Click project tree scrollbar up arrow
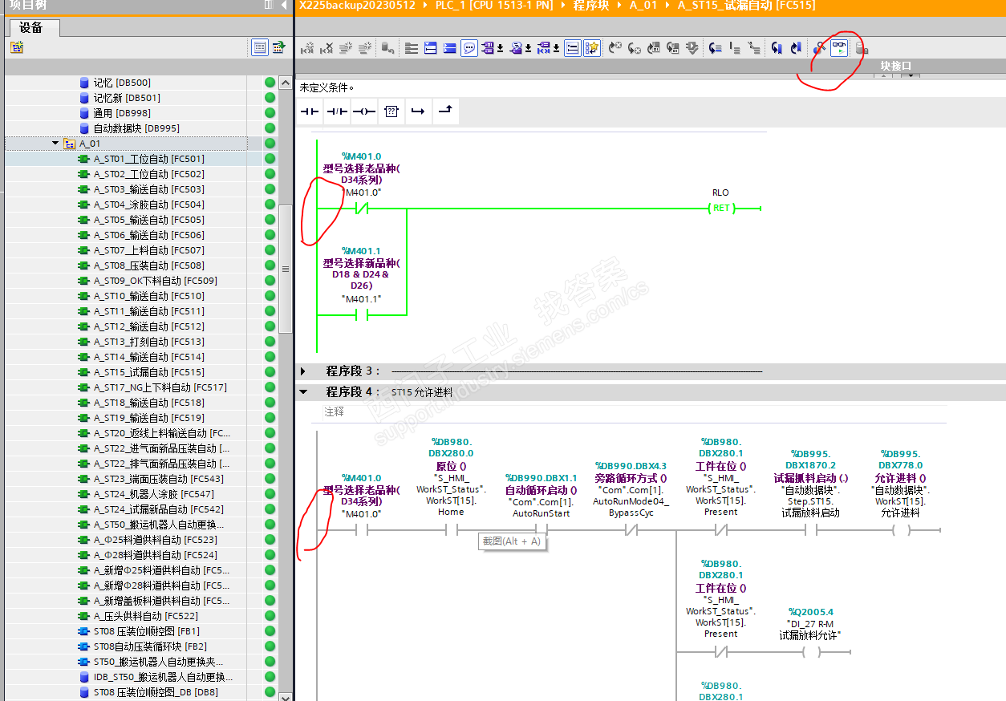This screenshot has width=1006, height=701. tap(286, 82)
